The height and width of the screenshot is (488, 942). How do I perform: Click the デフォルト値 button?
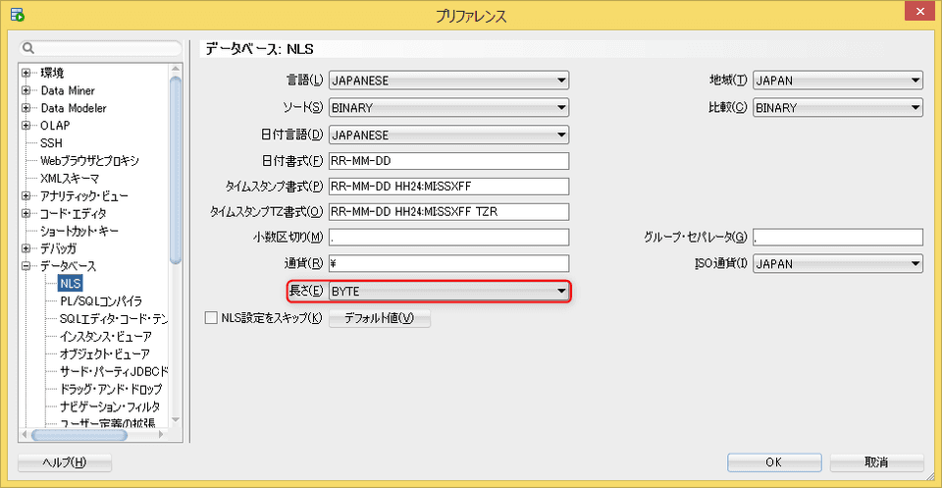pyautogui.click(x=379, y=318)
